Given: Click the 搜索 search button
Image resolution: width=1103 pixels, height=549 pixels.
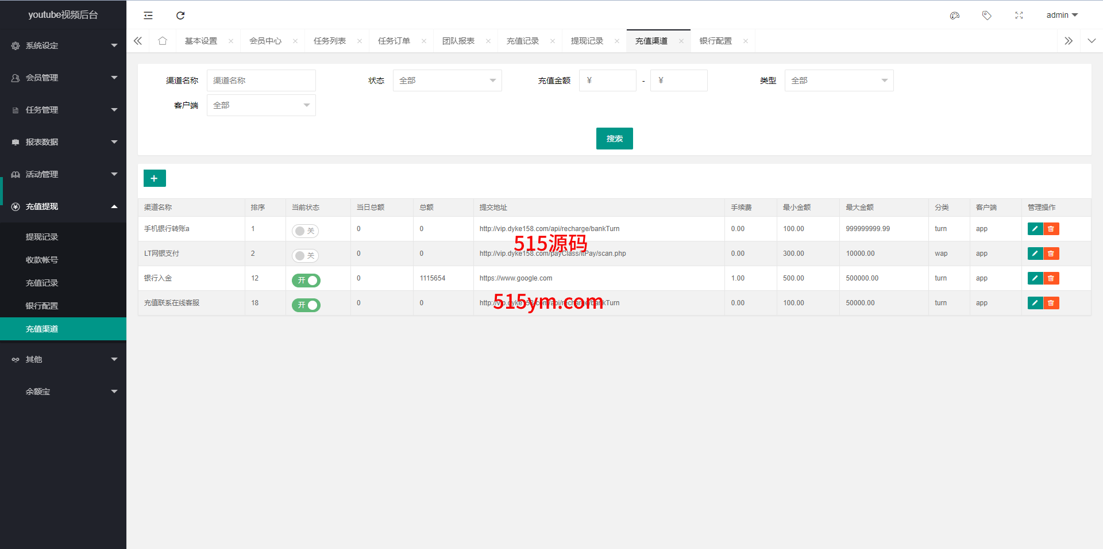Looking at the screenshot, I should pyautogui.click(x=614, y=139).
